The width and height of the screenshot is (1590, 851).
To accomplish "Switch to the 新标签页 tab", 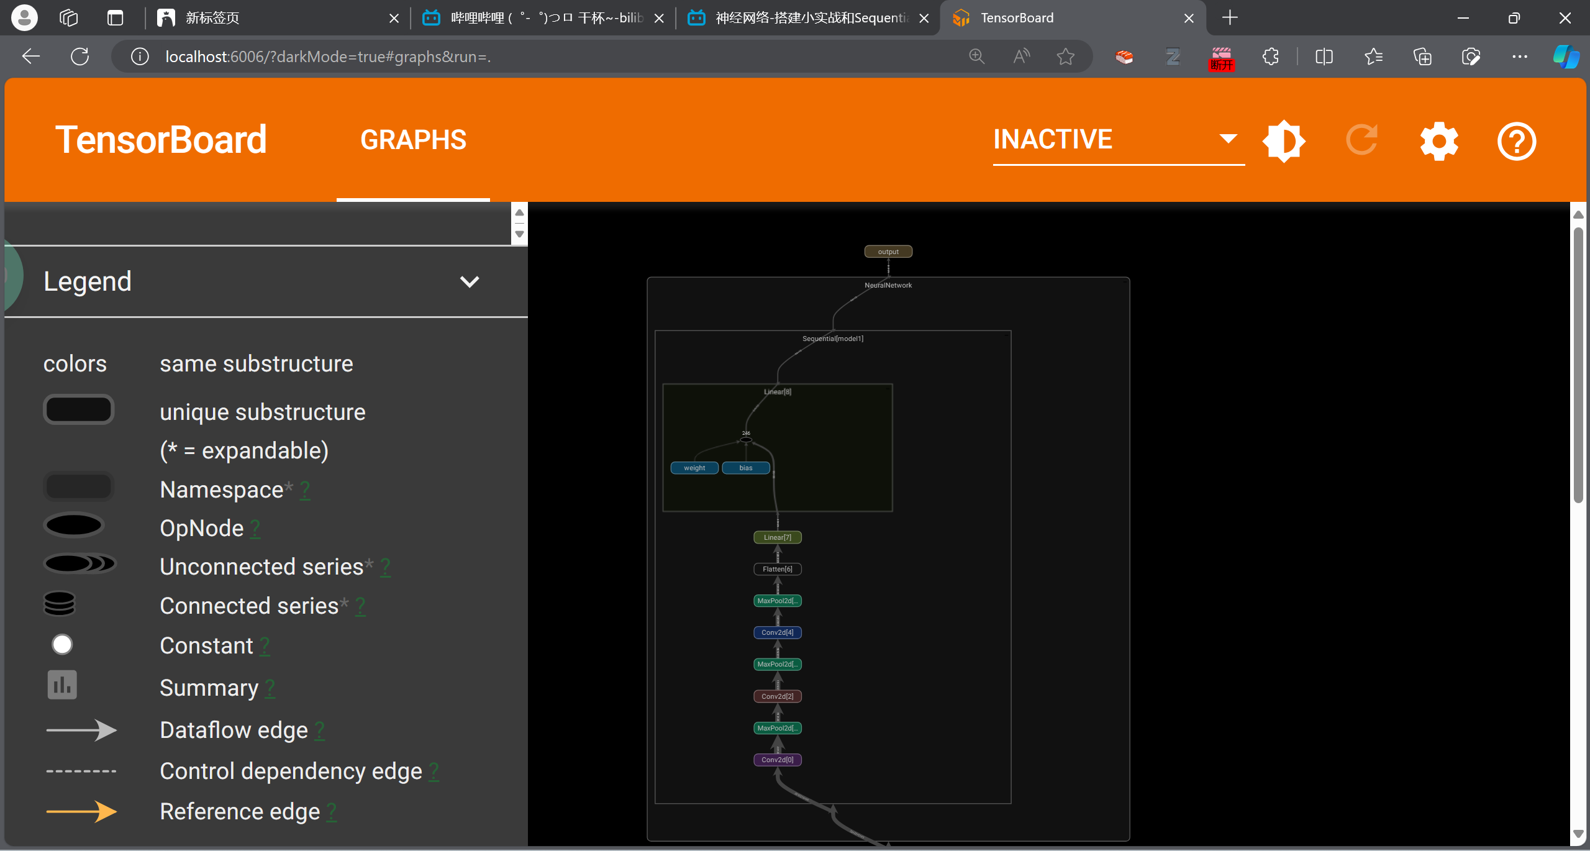I will point(278,18).
